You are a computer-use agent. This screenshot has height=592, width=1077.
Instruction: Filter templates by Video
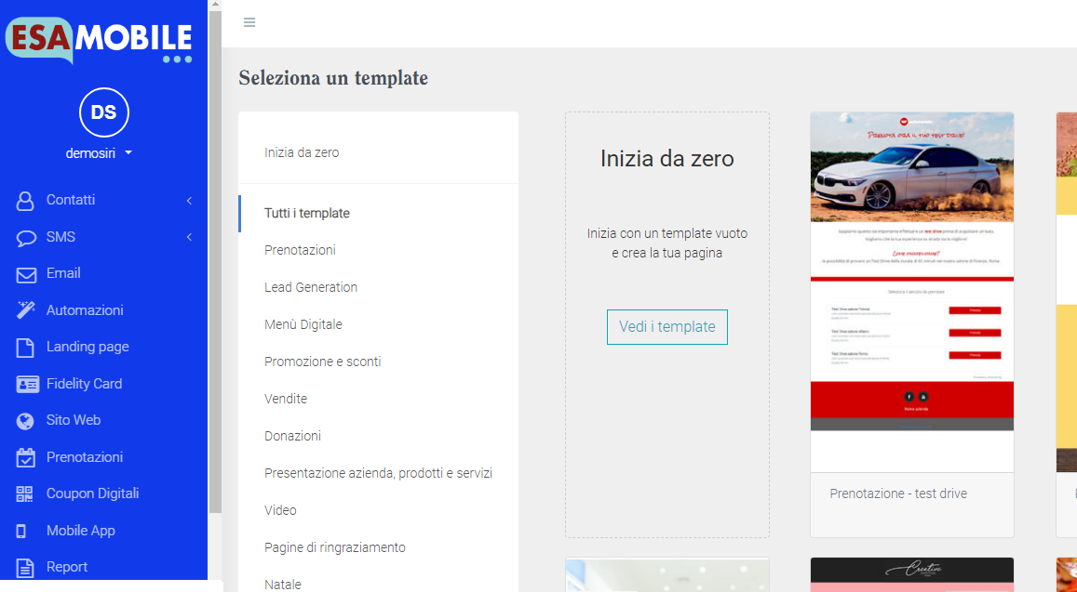tap(280, 510)
